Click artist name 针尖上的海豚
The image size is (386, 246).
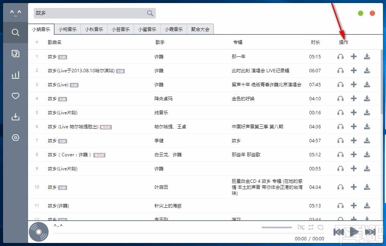(x=168, y=206)
